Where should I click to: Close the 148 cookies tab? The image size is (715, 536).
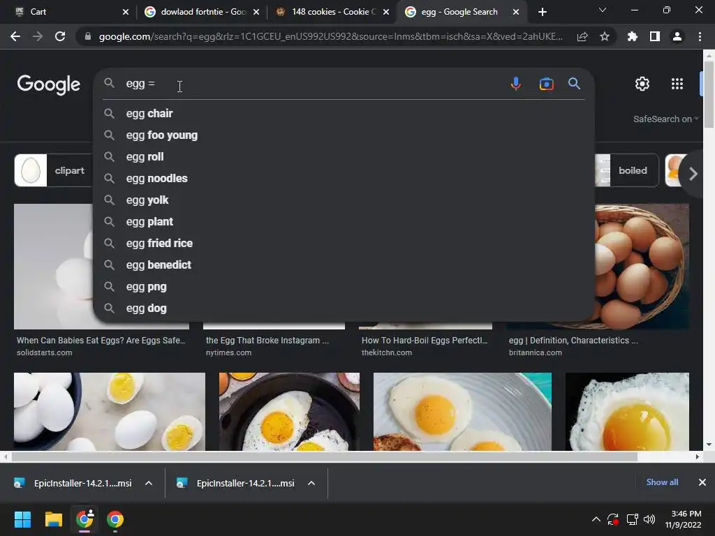click(x=386, y=12)
